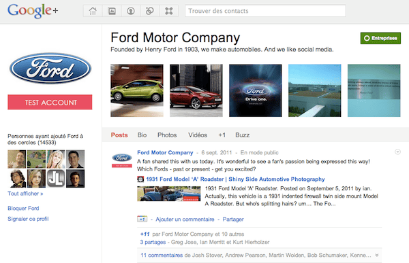
Task: Click the 'Founded by Henry Ford in 1903' tagline
Action: (222, 50)
